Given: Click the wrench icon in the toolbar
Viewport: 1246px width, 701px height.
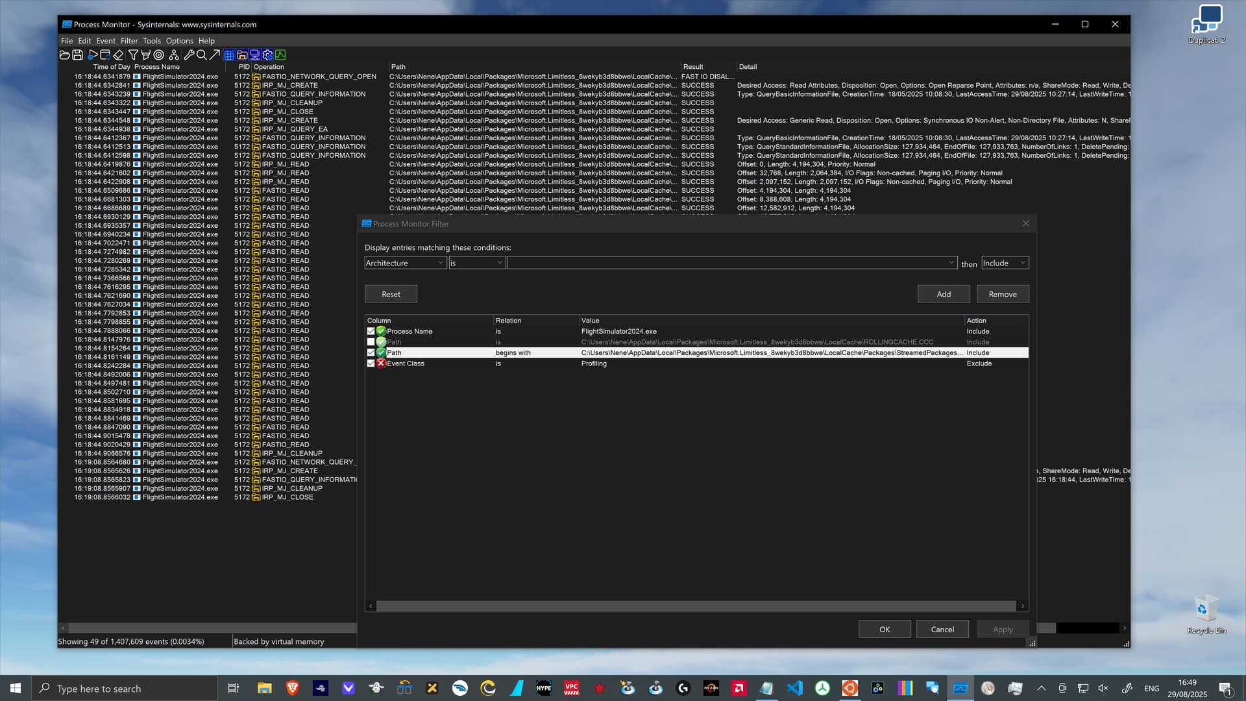Looking at the screenshot, I should click(189, 55).
